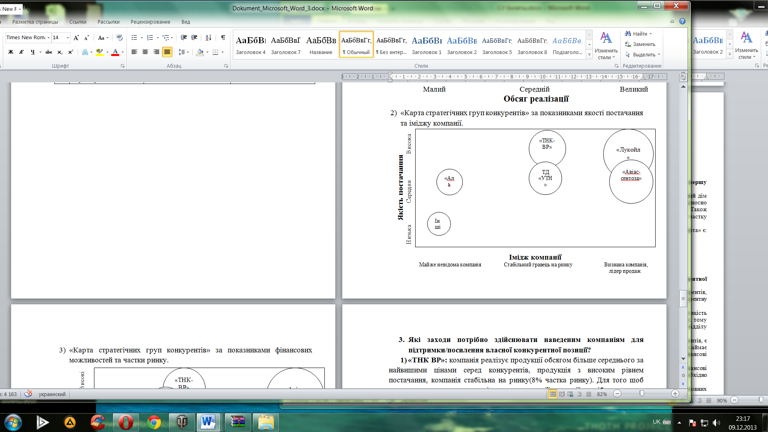This screenshot has height=432, width=768.
Task: Switch to Outline view in status bar
Action: pos(579,394)
